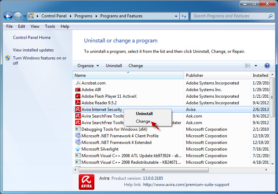
Task: Expand the arrow after Control Panel breadcrumb
Action: click(71, 16)
